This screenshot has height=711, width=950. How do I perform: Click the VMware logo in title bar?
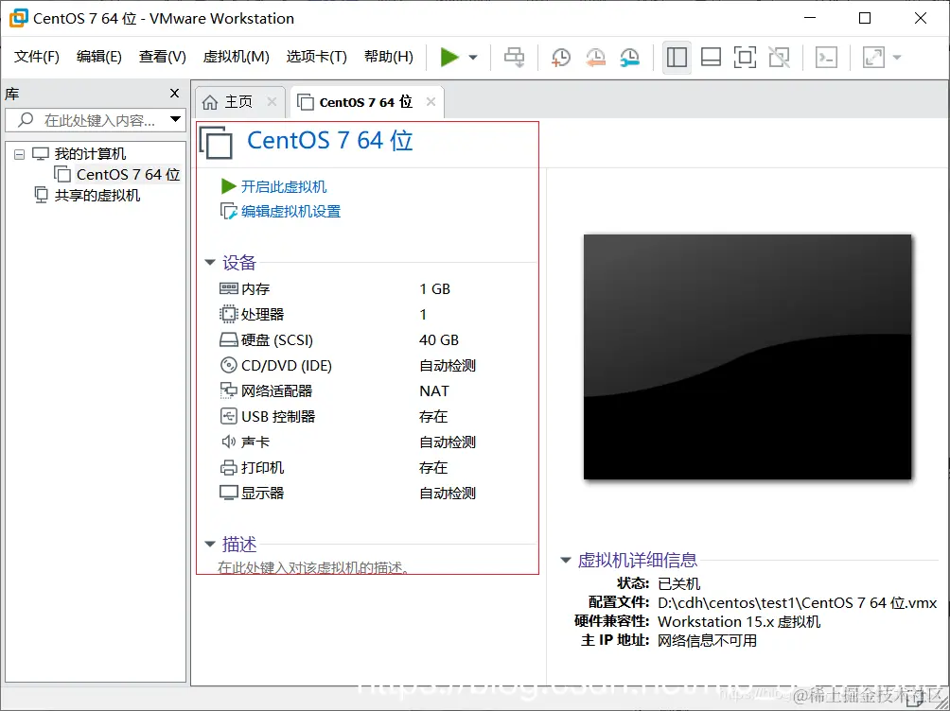click(19, 18)
